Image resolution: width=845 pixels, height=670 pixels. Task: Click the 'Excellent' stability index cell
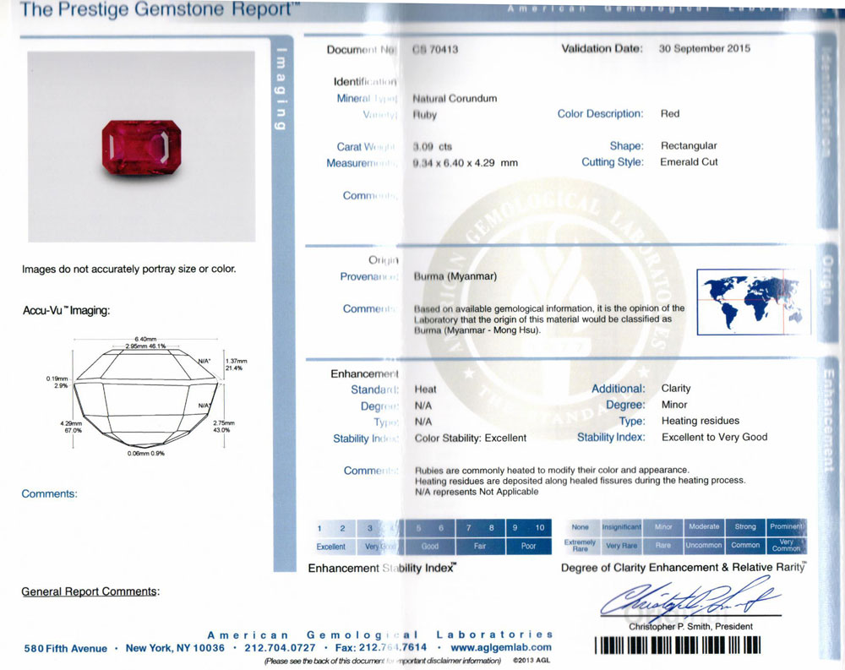[x=331, y=547]
